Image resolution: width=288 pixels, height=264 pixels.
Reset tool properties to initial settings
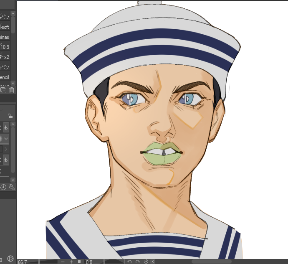pyautogui.click(x=3, y=187)
